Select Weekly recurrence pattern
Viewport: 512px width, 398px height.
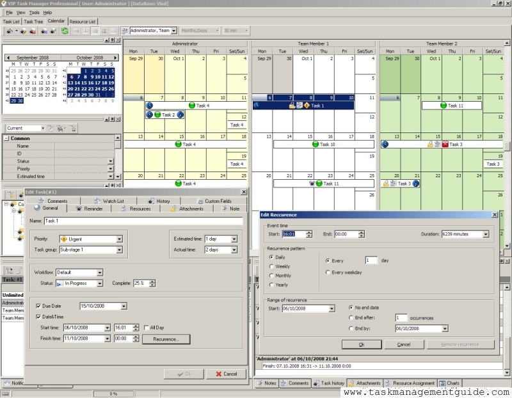[271, 266]
